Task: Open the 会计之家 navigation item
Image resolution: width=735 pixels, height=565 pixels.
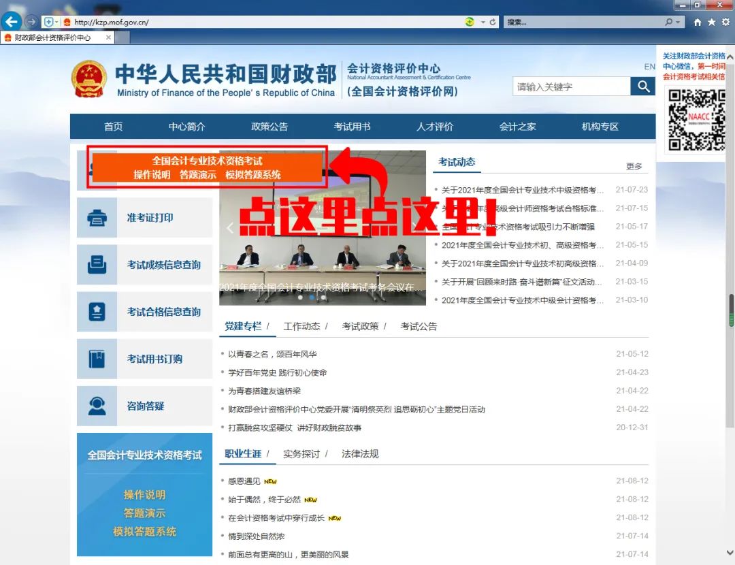Action: click(x=517, y=127)
